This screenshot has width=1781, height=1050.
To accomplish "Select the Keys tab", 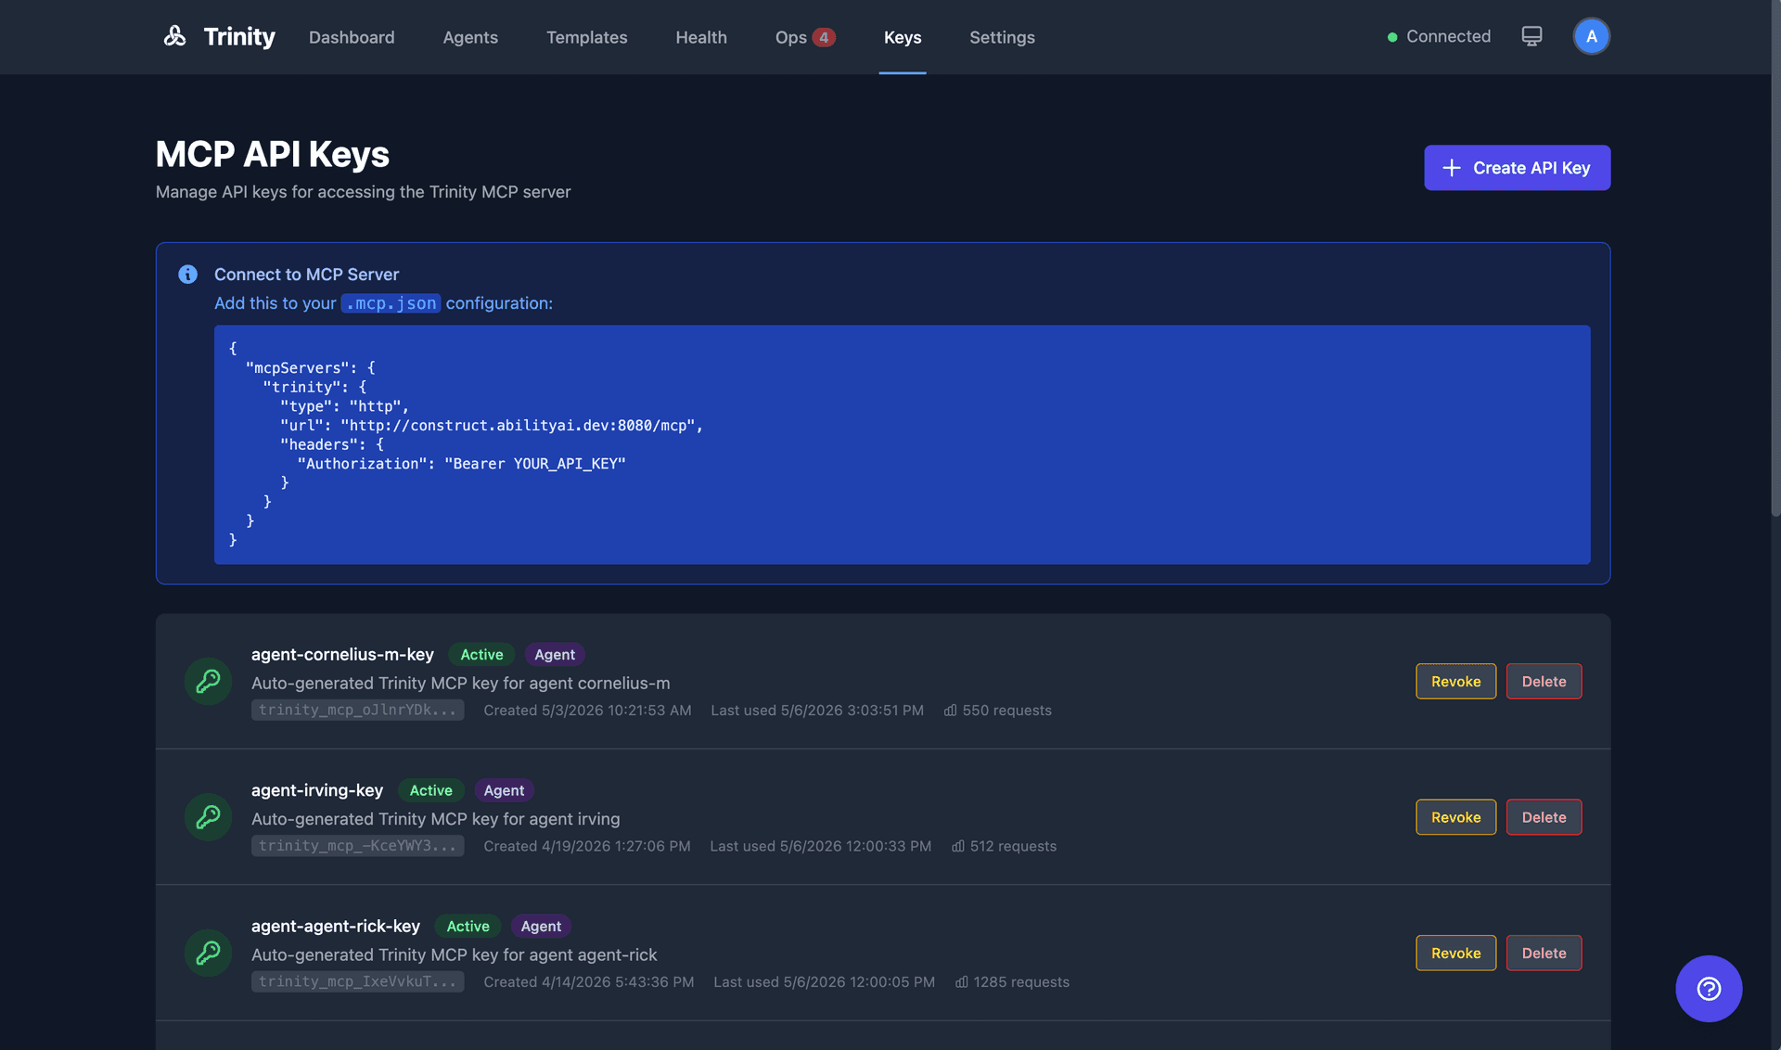I will [x=903, y=37].
